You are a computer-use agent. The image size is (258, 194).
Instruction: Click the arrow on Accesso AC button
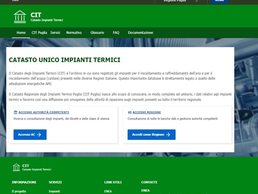pyautogui.click(x=39, y=134)
